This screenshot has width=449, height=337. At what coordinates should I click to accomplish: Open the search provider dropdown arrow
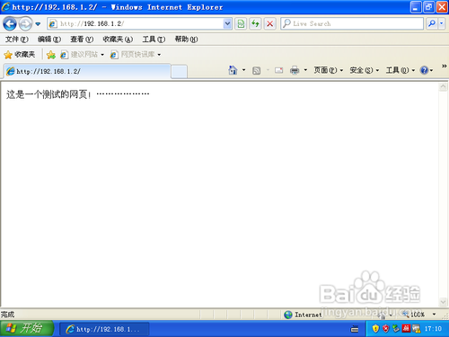(442, 23)
